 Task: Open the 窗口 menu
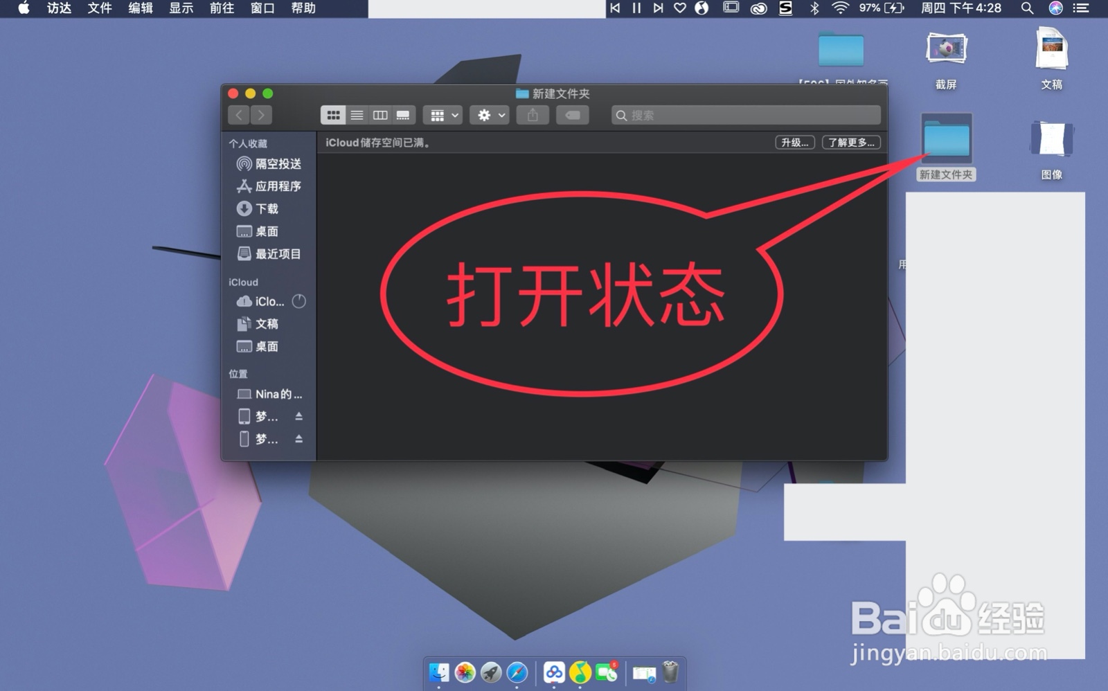point(261,9)
